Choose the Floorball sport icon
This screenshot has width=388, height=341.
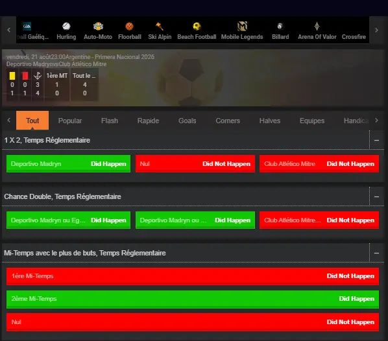click(129, 26)
